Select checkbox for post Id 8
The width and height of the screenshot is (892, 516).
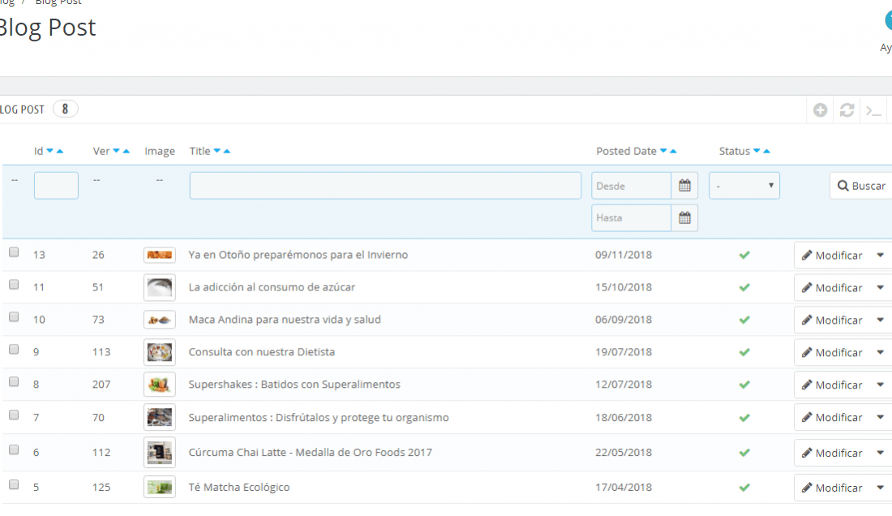(14, 382)
